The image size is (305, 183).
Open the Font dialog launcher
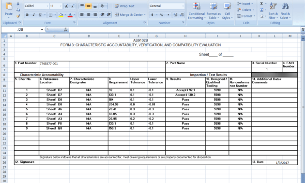[x=74, y=23]
